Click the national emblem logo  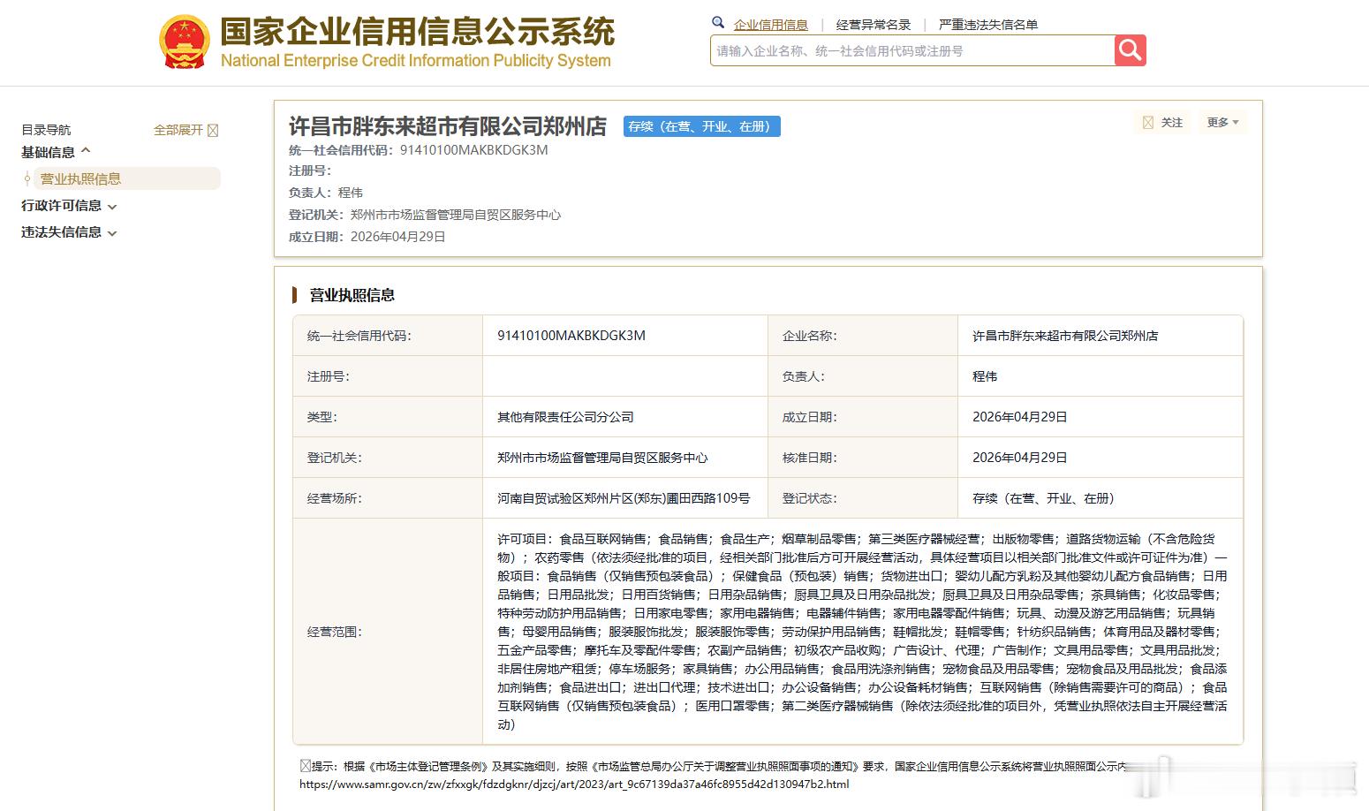point(185,42)
